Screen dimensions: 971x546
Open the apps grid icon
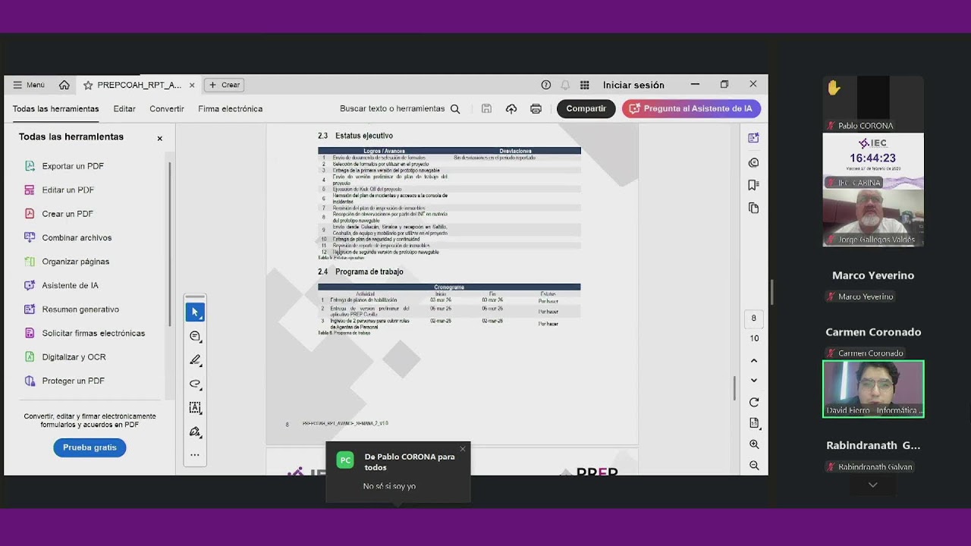(x=585, y=85)
